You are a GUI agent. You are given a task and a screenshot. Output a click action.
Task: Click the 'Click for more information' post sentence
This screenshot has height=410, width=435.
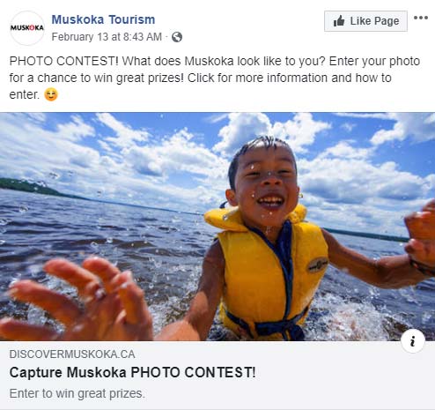[x=257, y=78]
